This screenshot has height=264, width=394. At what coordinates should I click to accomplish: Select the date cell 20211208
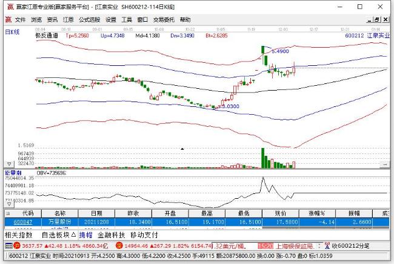tap(96, 222)
